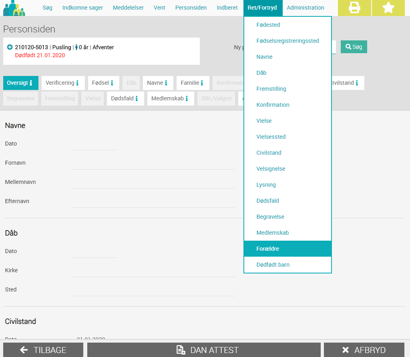The image size is (410, 357).
Task: Click the printer icon button
Action: 354,8
